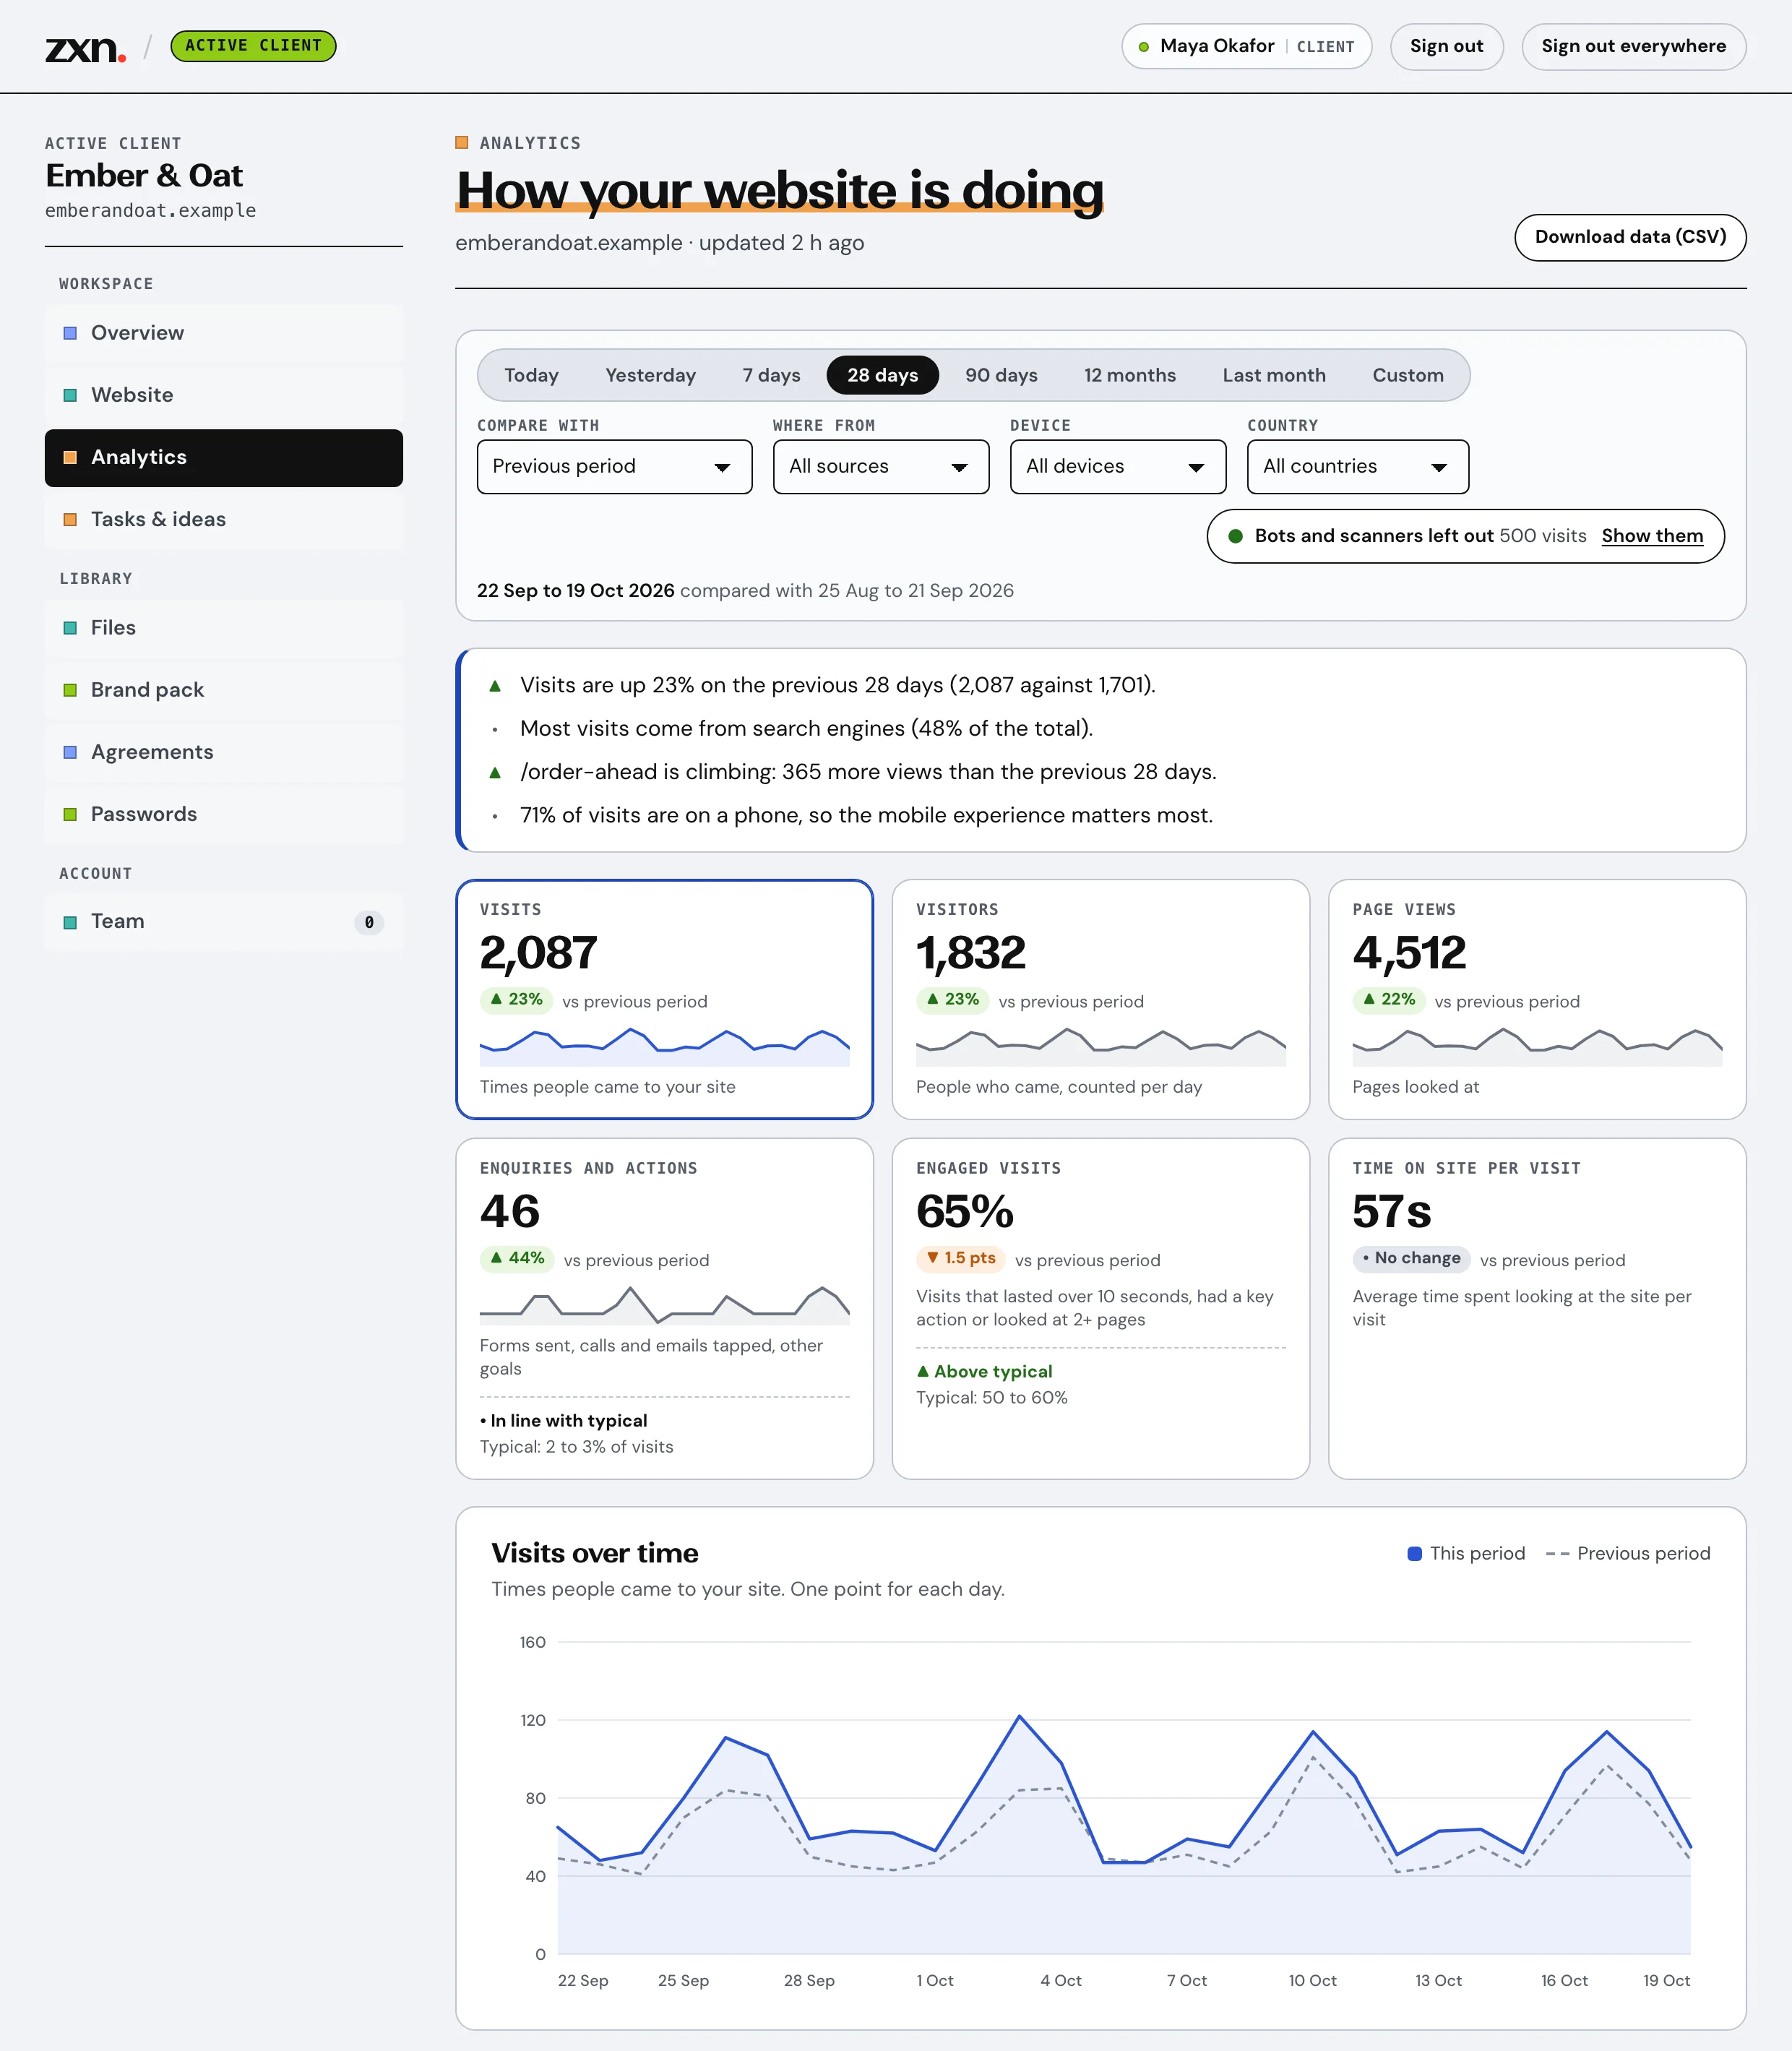Select the Today time range

[x=531, y=375]
